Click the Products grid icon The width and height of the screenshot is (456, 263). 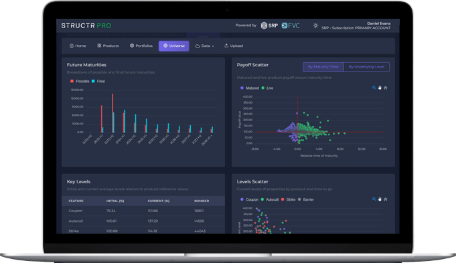point(99,46)
